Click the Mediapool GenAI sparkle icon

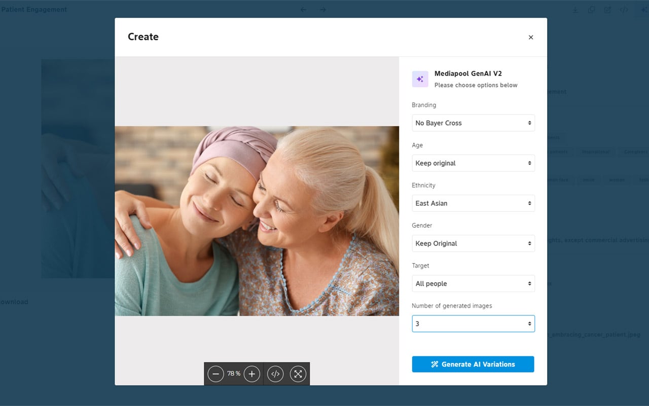tap(420, 79)
